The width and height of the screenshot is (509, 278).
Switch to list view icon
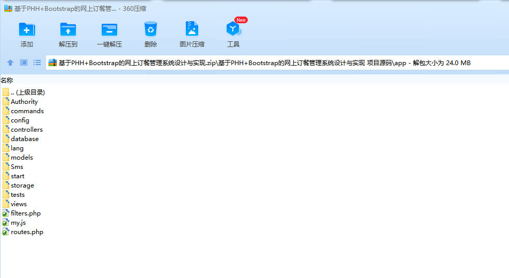point(37,63)
